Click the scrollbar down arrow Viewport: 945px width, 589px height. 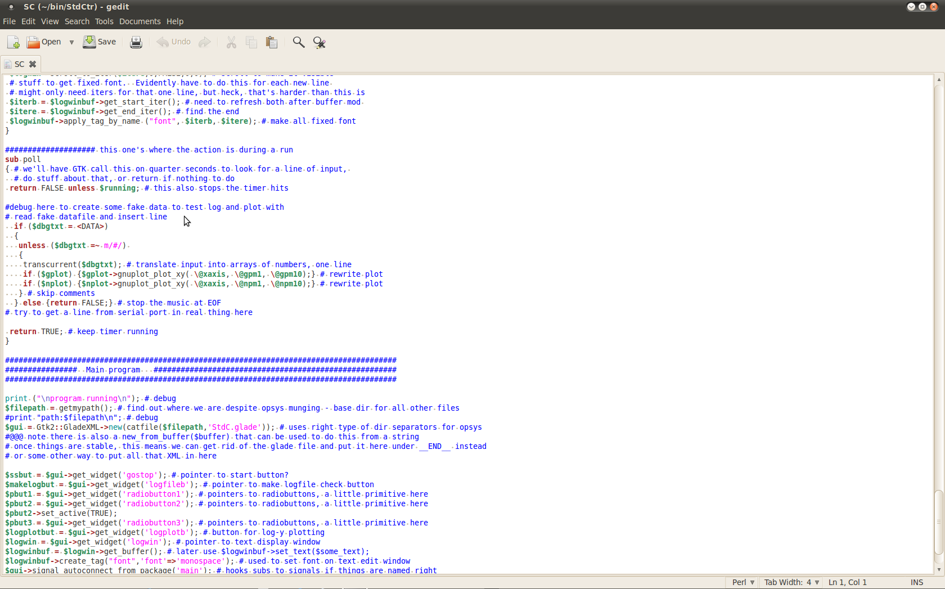coord(939,569)
